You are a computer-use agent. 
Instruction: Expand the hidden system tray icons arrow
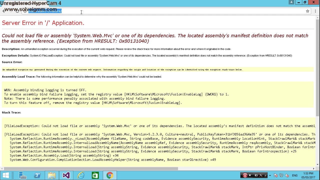(x=270, y=175)
